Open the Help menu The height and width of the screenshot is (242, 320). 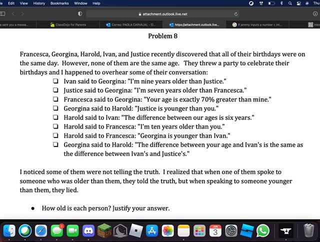pos(96,3)
